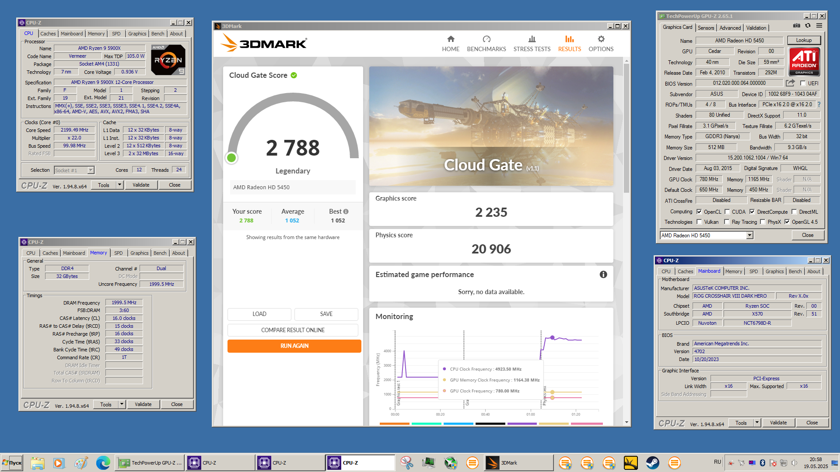Click the Estimated game performance info icon
Viewport: 840px width, 472px height.
(x=603, y=274)
